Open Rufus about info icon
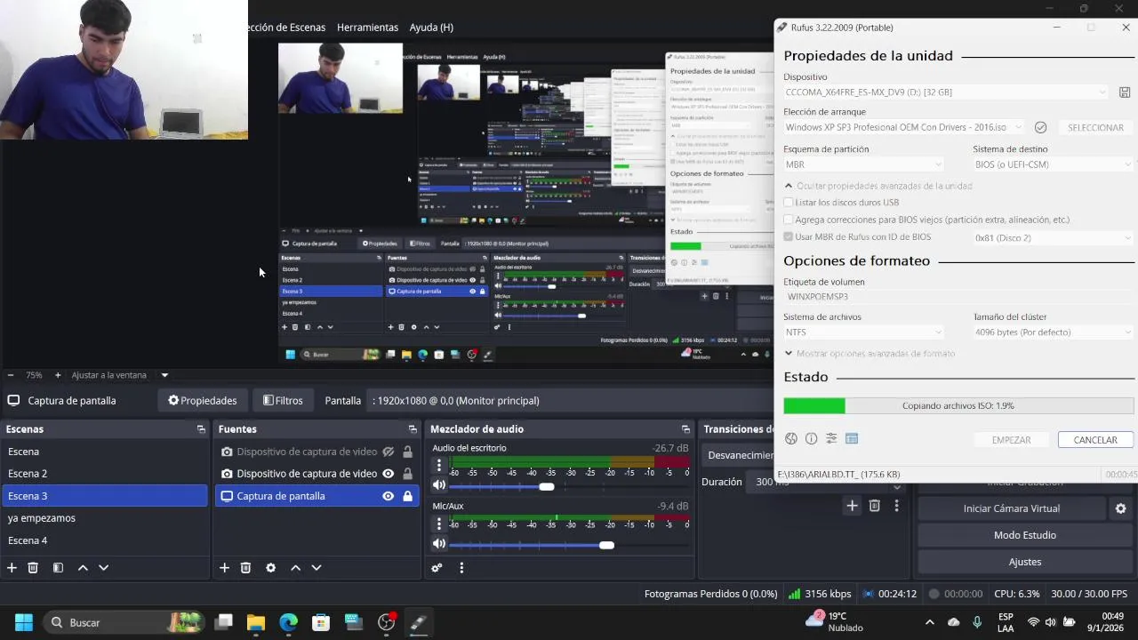 click(811, 438)
